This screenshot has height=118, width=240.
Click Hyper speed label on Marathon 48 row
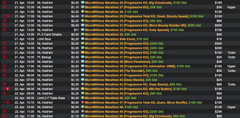(231, 107)
